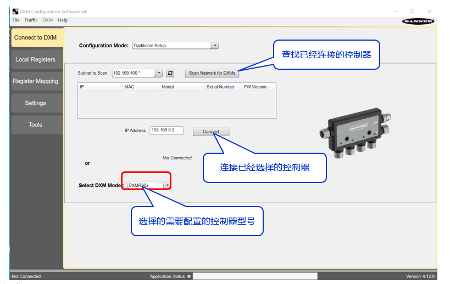Click the Application Status indicator light
450x284 pixels.
coord(189,276)
